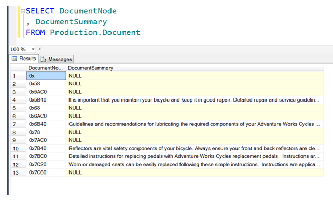Click row header number 10
Screen dimensions: 333x202
click(x=19, y=148)
